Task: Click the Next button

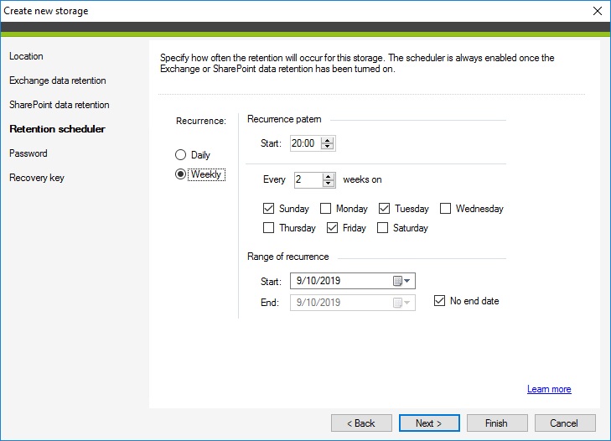Action: (x=429, y=423)
